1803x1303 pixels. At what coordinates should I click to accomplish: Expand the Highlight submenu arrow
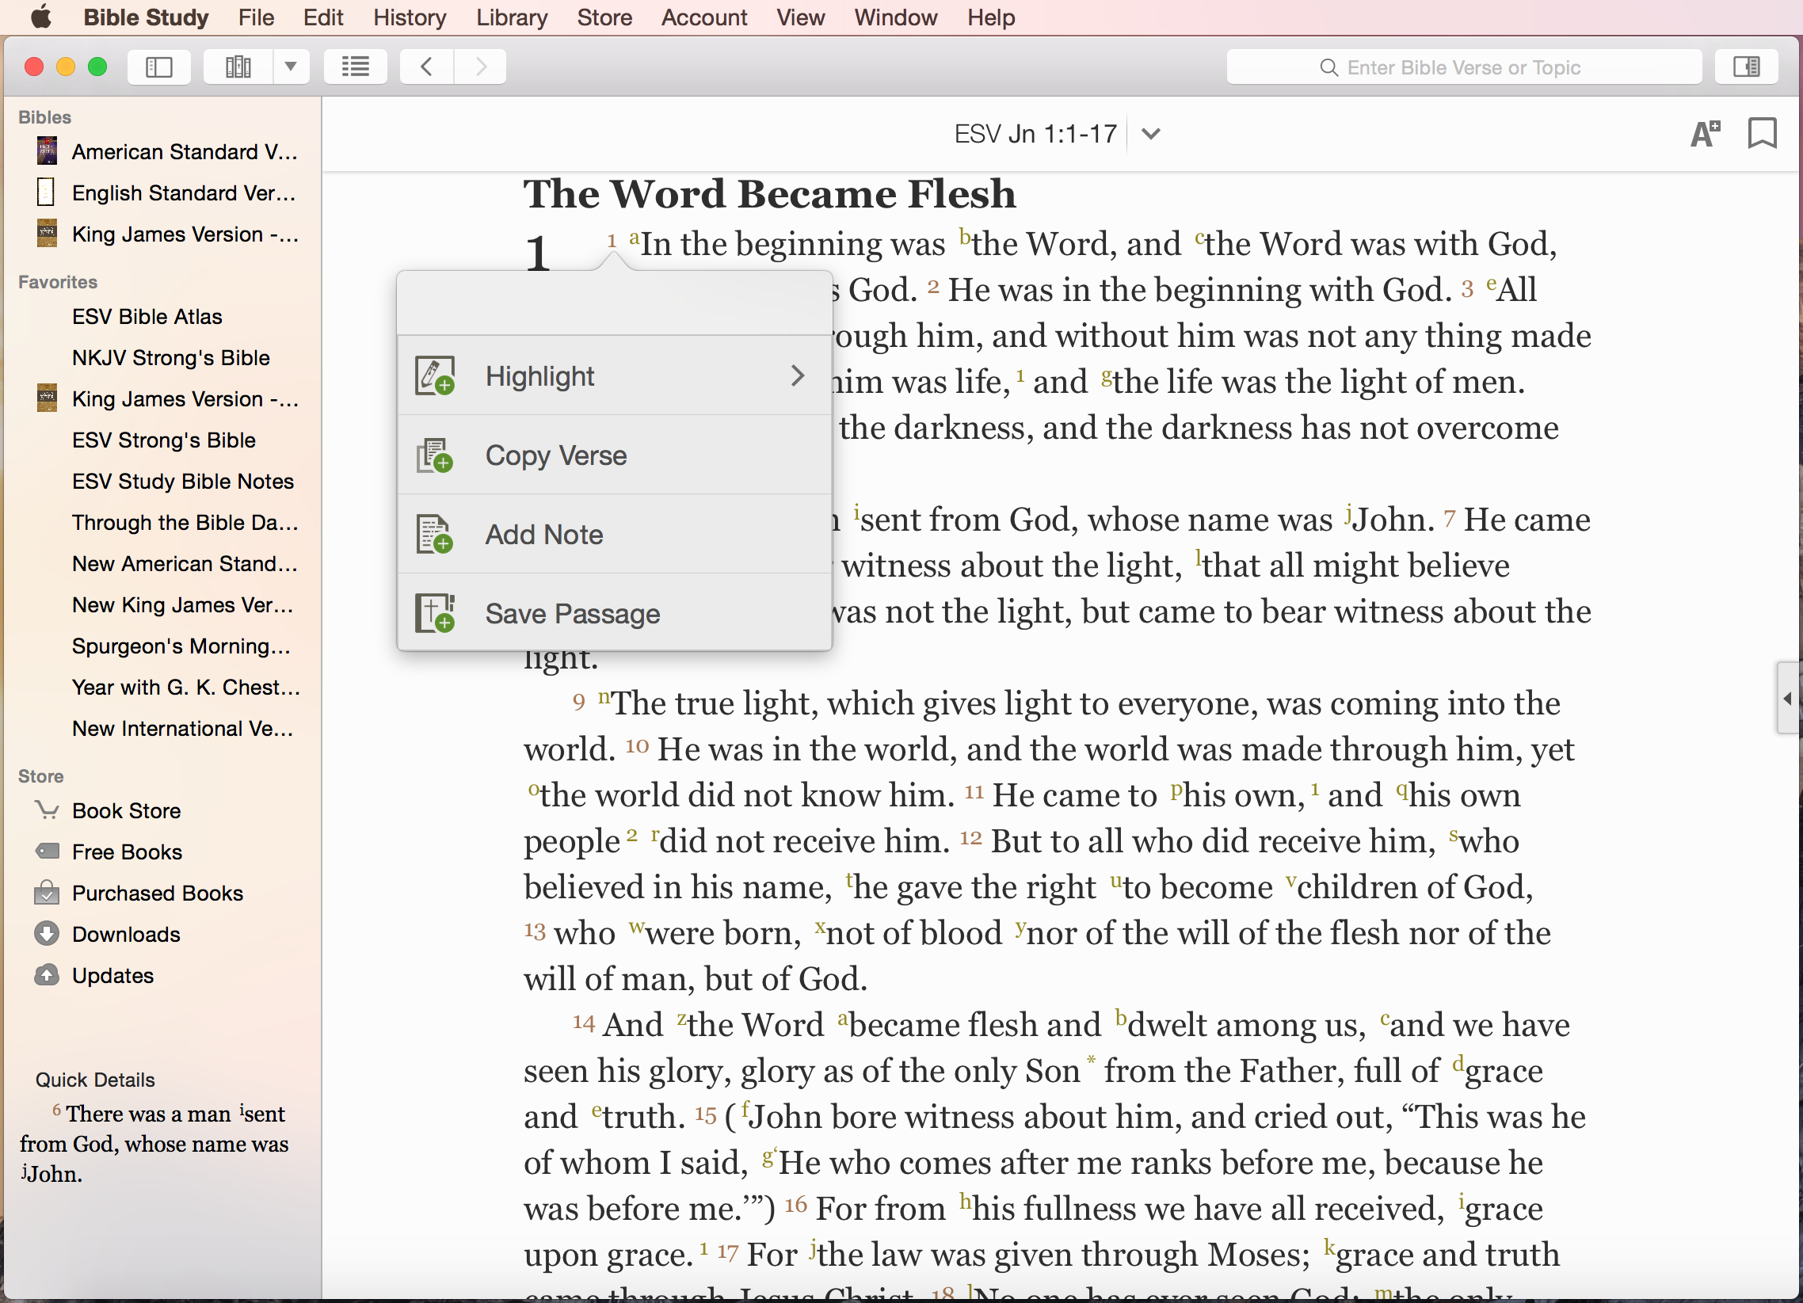point(798,376)
